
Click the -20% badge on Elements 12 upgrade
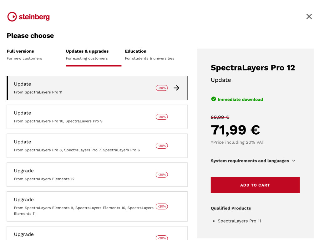point(162,175)
